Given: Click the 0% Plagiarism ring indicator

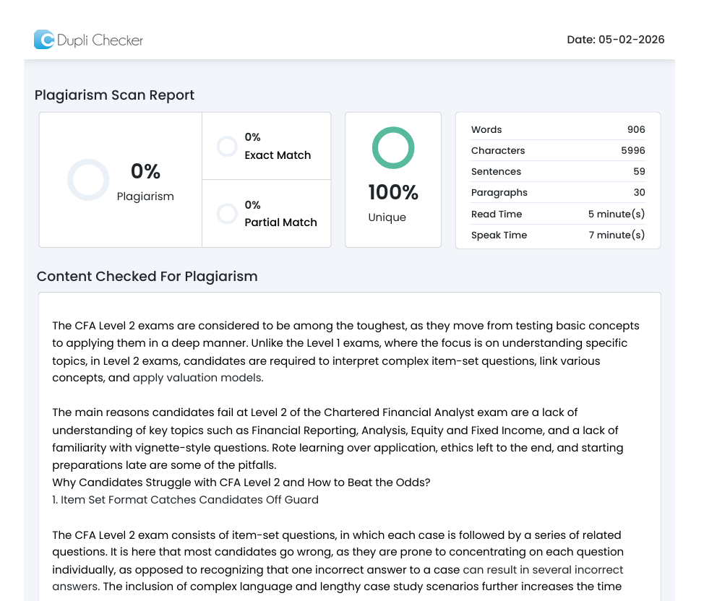Looking at the screenshot, I should point(88,180).
